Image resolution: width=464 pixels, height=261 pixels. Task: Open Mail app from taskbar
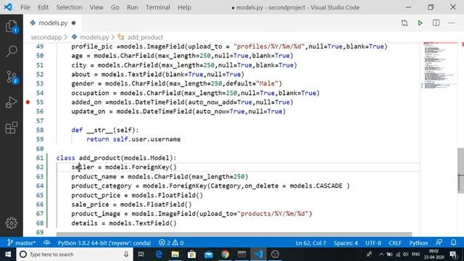208,254
